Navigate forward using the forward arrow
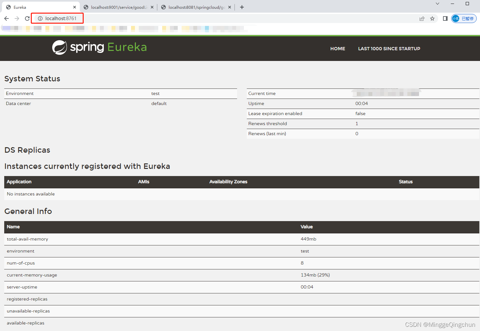480x331 pixels. click(x=17, y=18)
